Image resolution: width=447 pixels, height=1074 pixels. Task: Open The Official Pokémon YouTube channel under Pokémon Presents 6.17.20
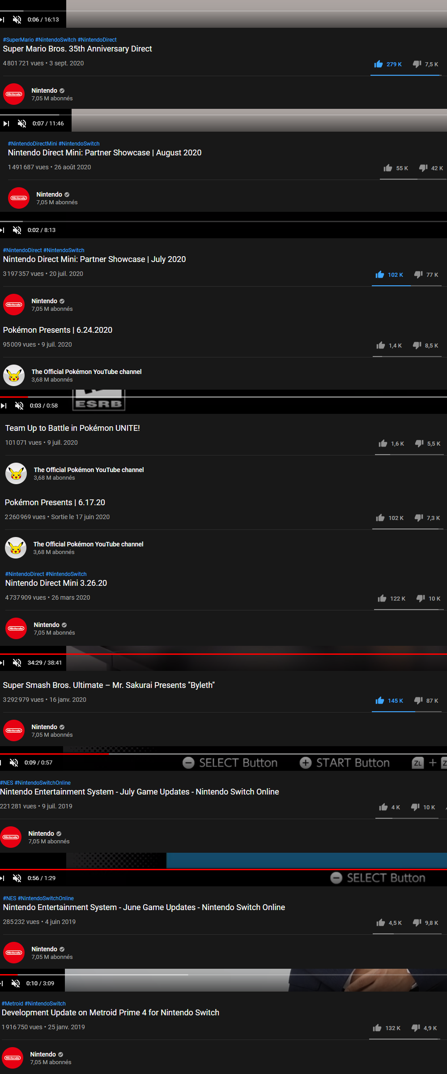[x=88, y=544]
